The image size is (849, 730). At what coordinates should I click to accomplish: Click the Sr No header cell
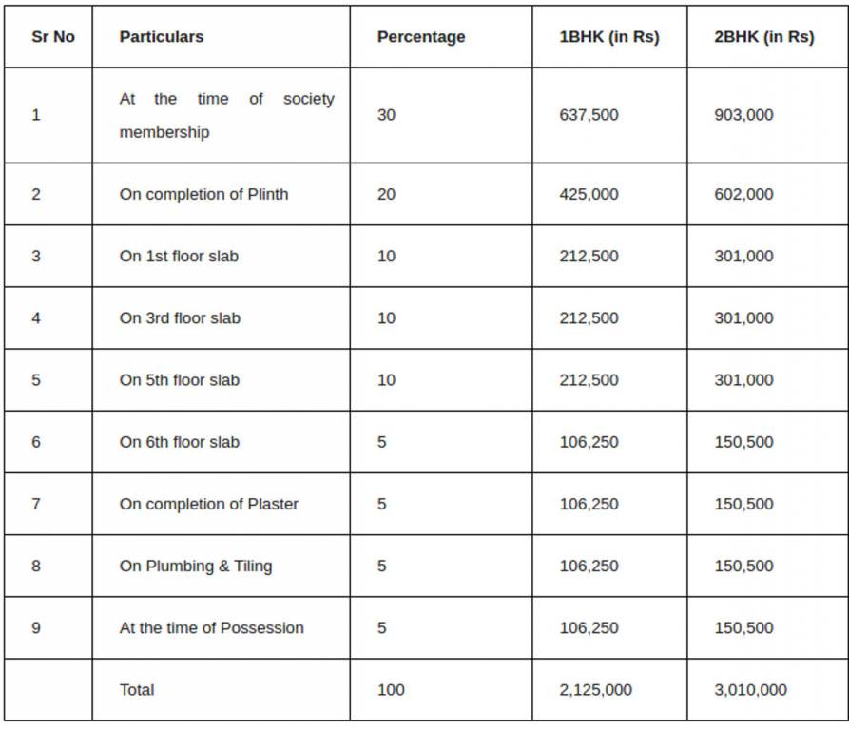pyautogui.click(x=48, y=37)
